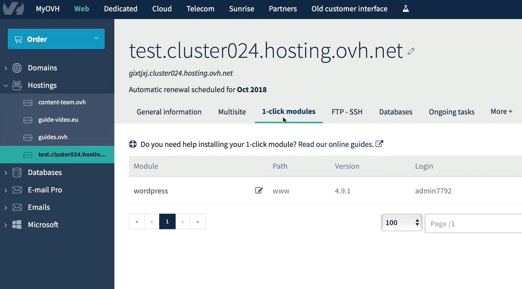Click Read our online guides link

coord(336,144)
